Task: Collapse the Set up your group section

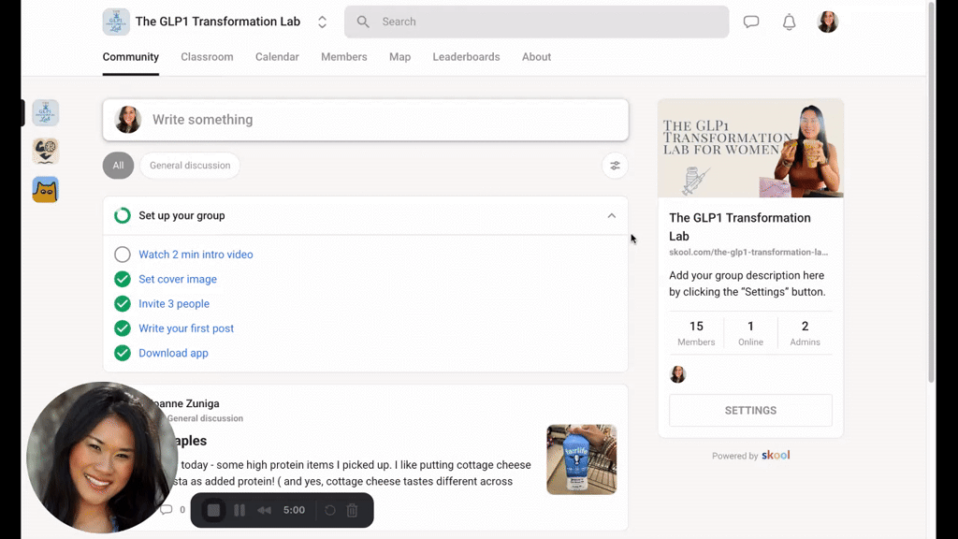Action: (x=611, y=216)
